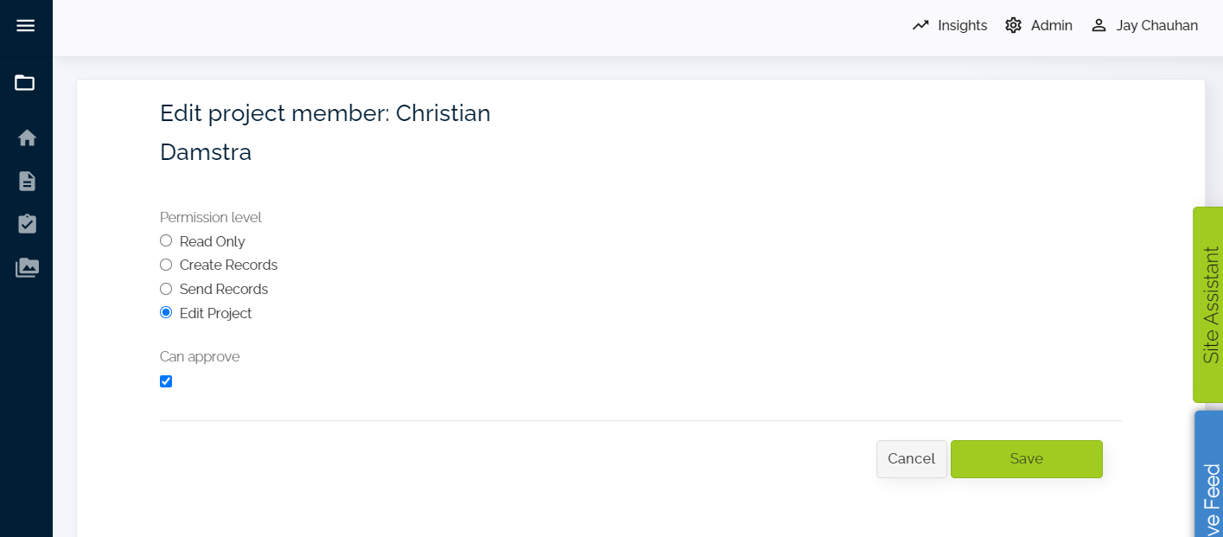Viewport: 1223px width, 537px height.
Task: Open the Admin menu item
Action: point(1051,26)
